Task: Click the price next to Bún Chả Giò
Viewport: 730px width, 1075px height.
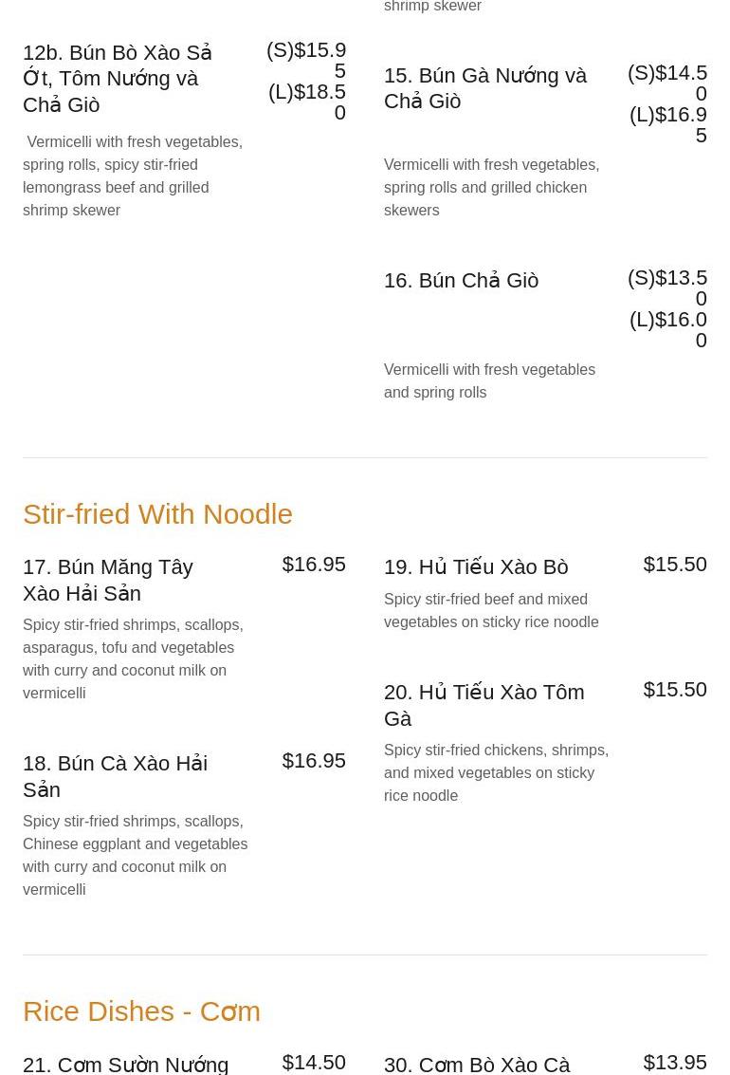Action: (668, 308)
